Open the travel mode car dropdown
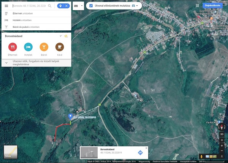Image resolution: width=228 pixels, height=163 pixels. click(135, 6)
